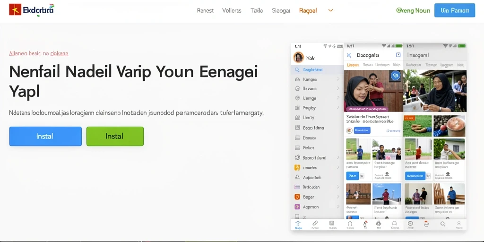The height and width of the screenshot is (242, 484).
Task: Click the blue Gunnedas button
Action: (x=415, y=176)
